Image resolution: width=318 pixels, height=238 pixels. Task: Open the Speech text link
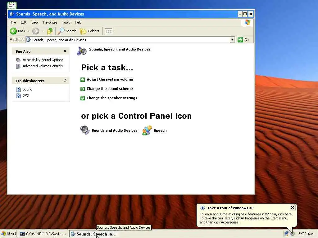point(160,130)
